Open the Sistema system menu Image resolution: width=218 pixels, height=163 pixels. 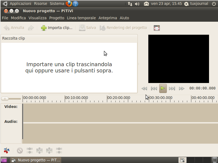click(57, 4)
